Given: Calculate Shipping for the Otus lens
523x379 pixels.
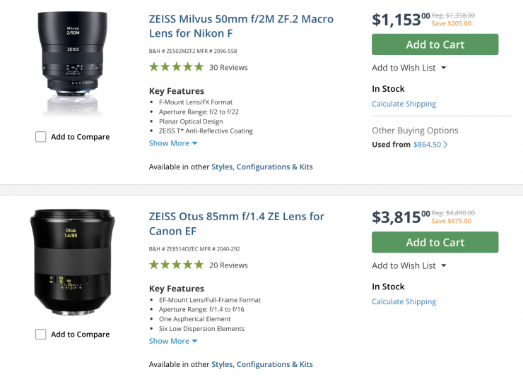Looking at the screenshot, I should (x=404, y=301).
